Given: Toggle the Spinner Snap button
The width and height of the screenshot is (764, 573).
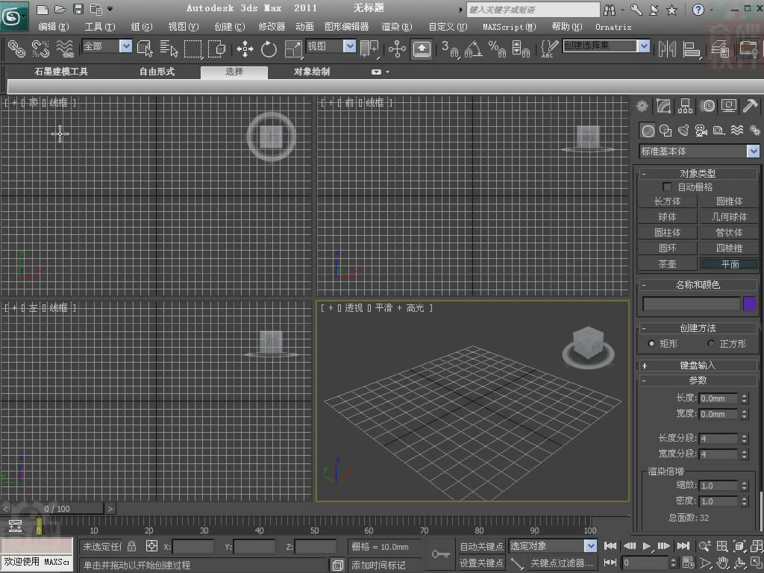Looking at the screenshot, I should click(x=521, y=48).
